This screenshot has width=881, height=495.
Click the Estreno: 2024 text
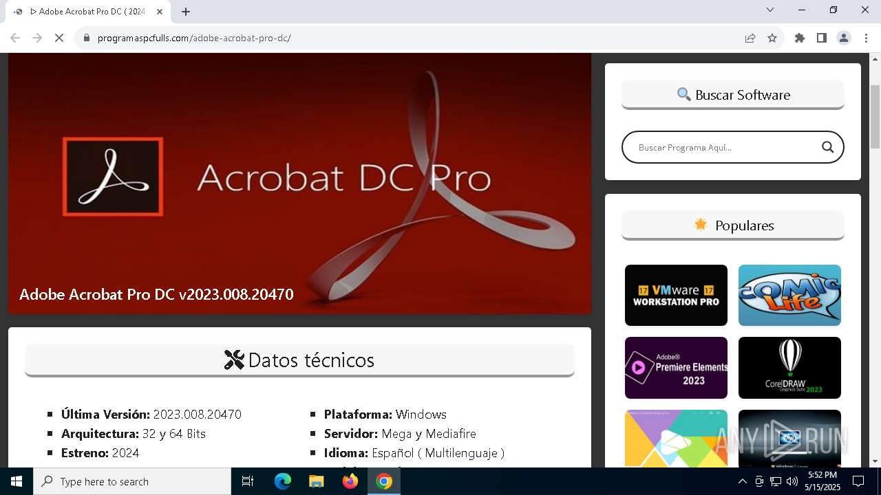pos(100,453)
